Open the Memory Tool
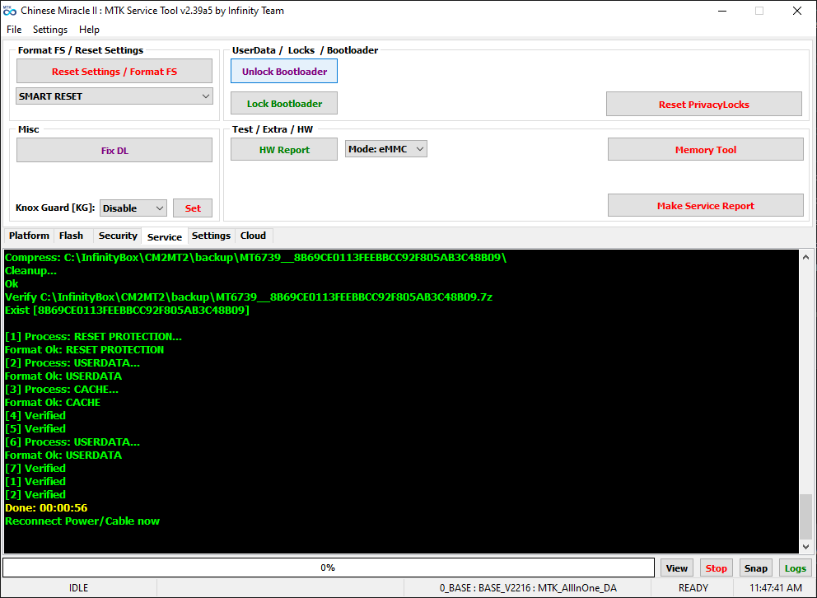 pos(706,150)
